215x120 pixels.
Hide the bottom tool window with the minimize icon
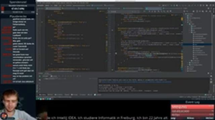point(211,73)
